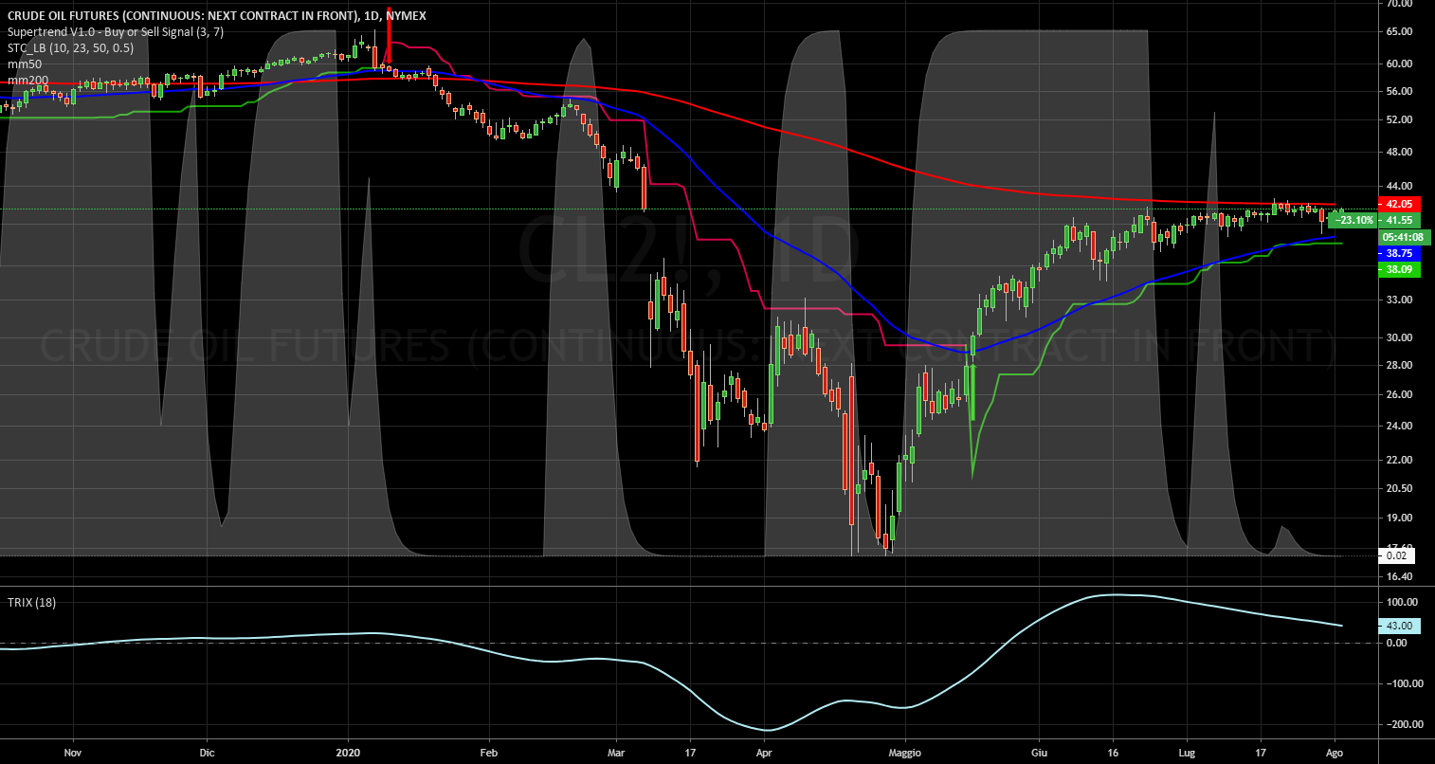Image resolution: width=1435 pixels, height=764 pixels.
Task: Select the STC_LB (10, 23, 50, 0.5) indicator label
Action: (x=71, y=47)
